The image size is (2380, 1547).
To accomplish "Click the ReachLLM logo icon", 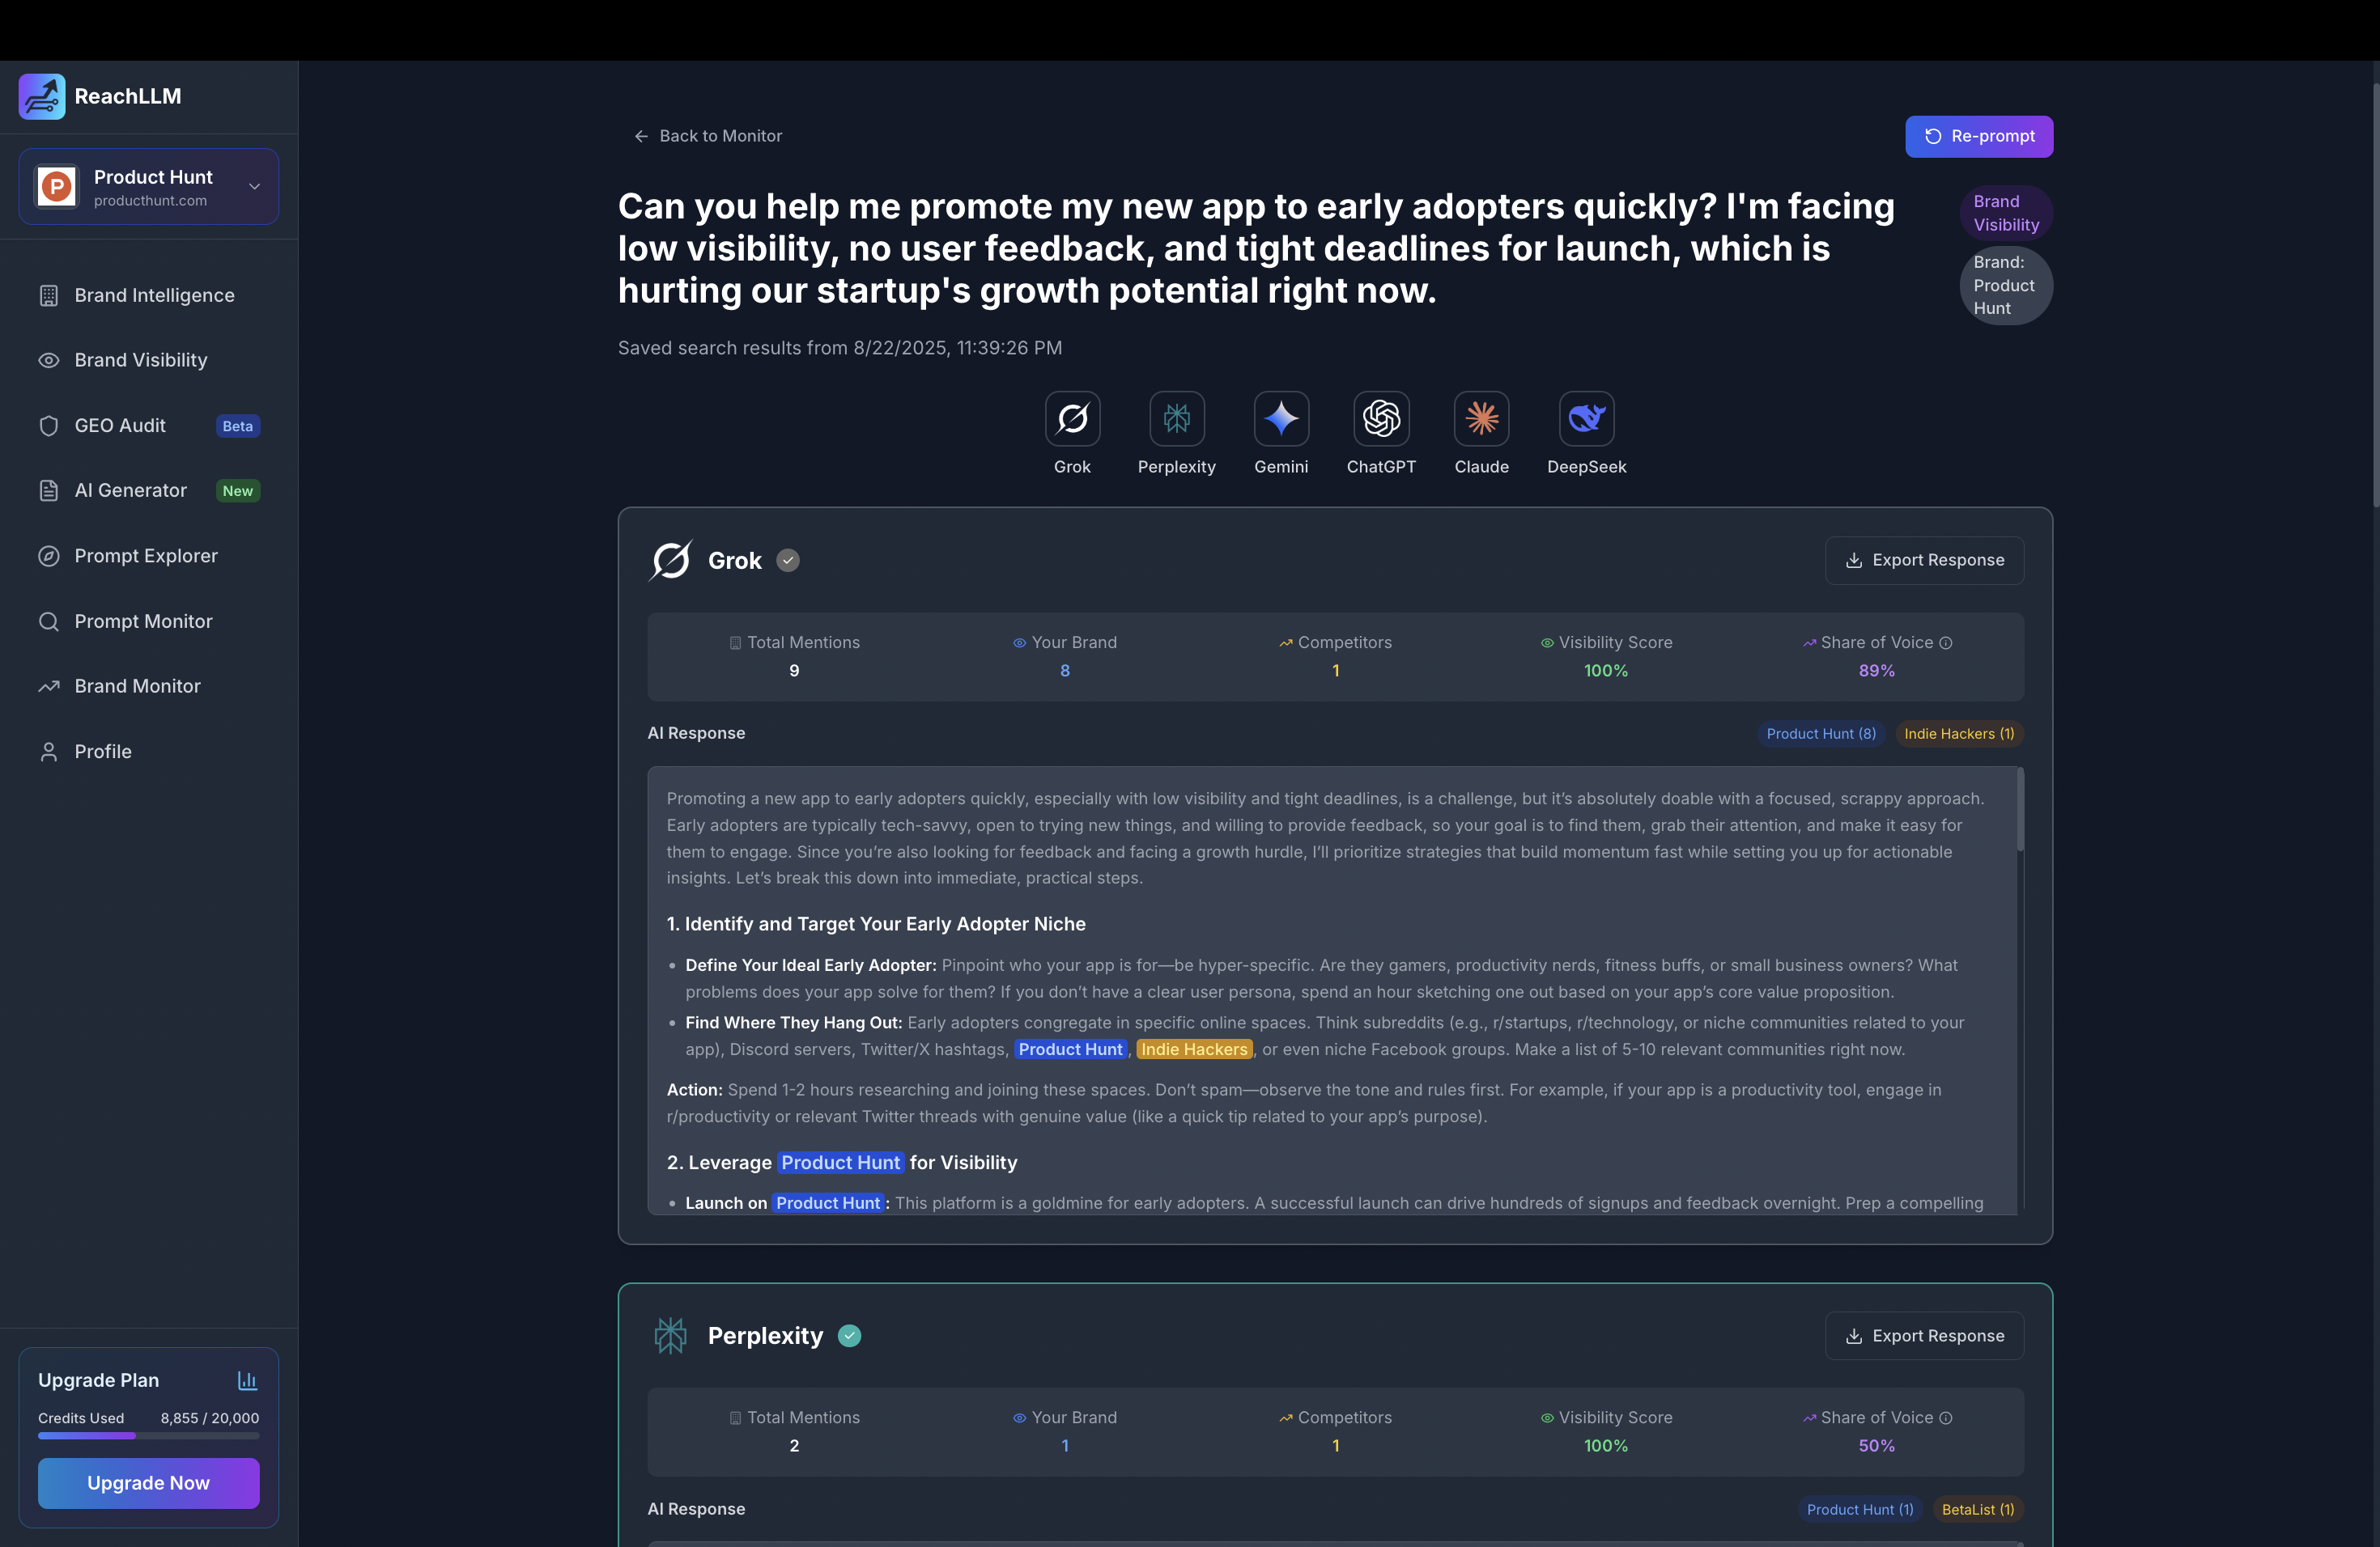I will [x=42, y=96].
